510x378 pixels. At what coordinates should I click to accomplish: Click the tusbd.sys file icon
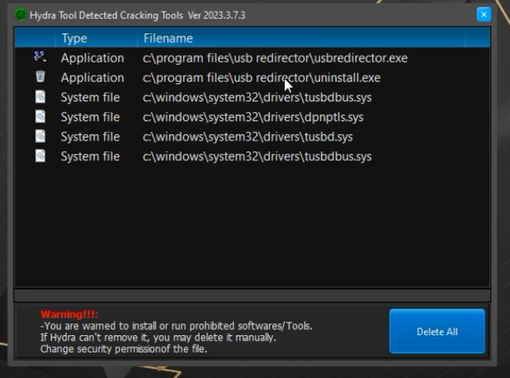[40, 136]
